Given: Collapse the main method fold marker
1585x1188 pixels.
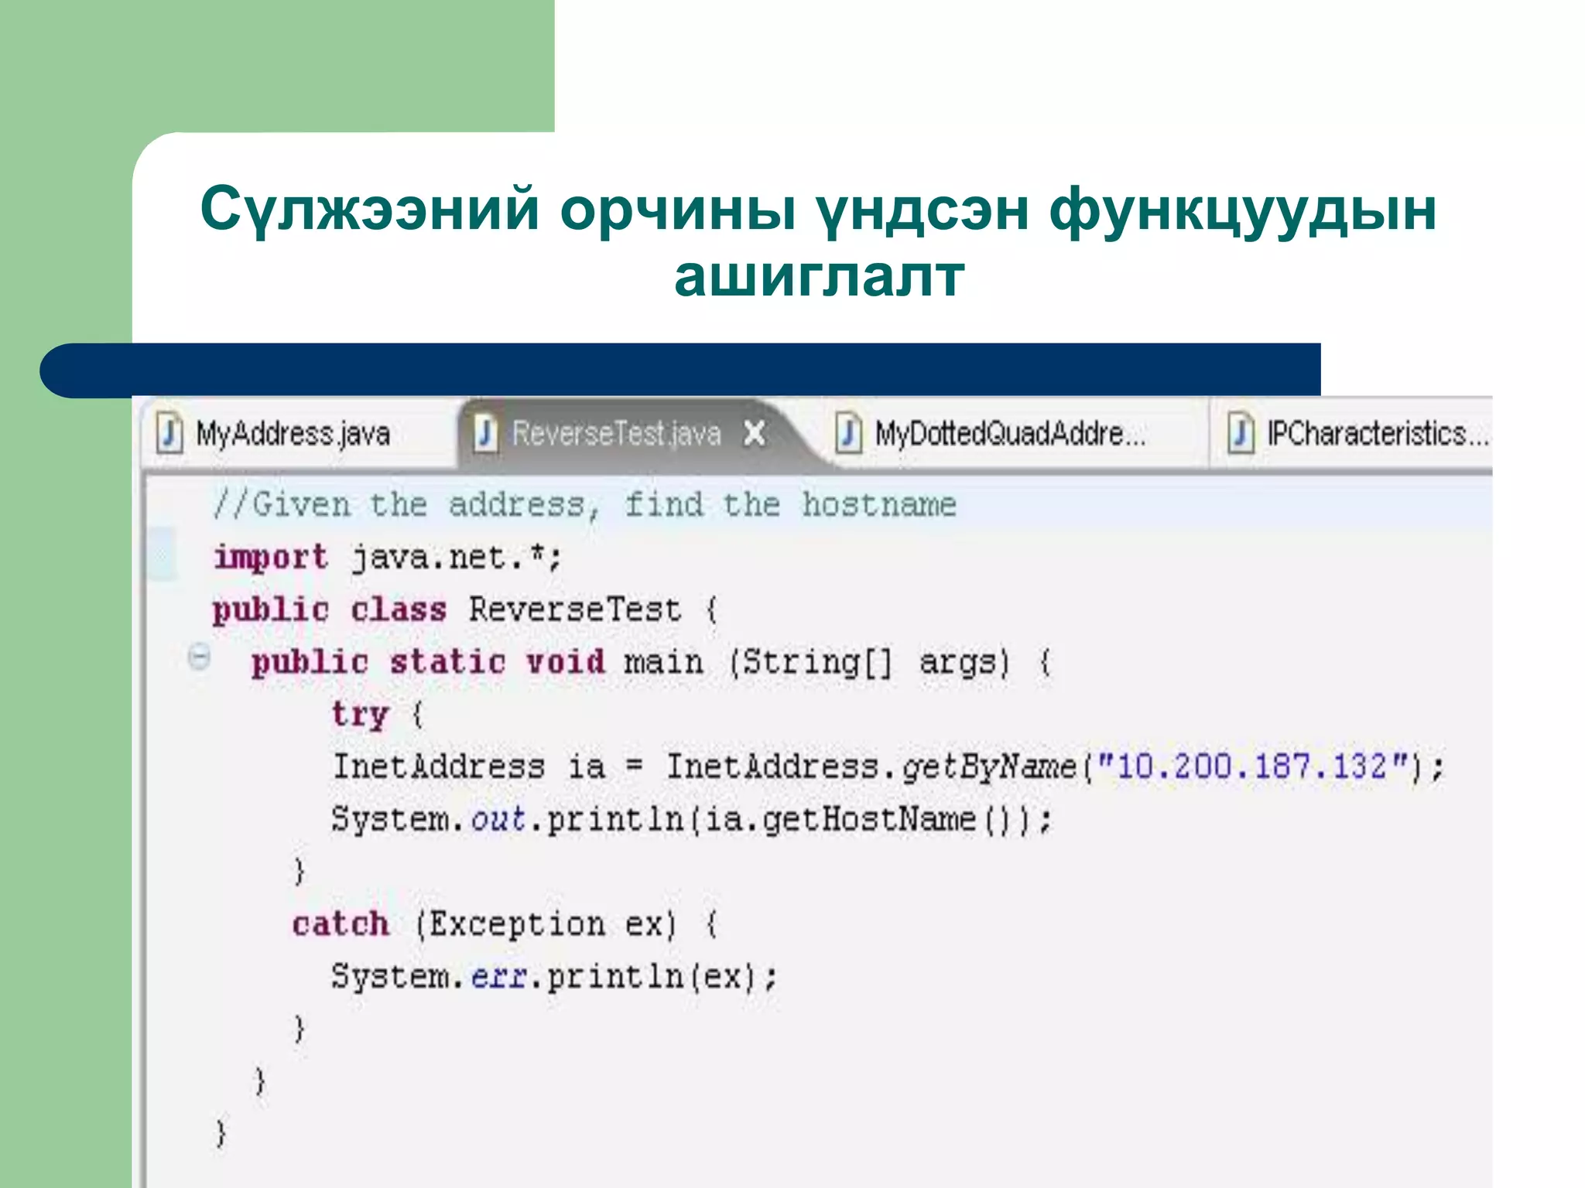Looking at the screenshot, I should (199, 657).
